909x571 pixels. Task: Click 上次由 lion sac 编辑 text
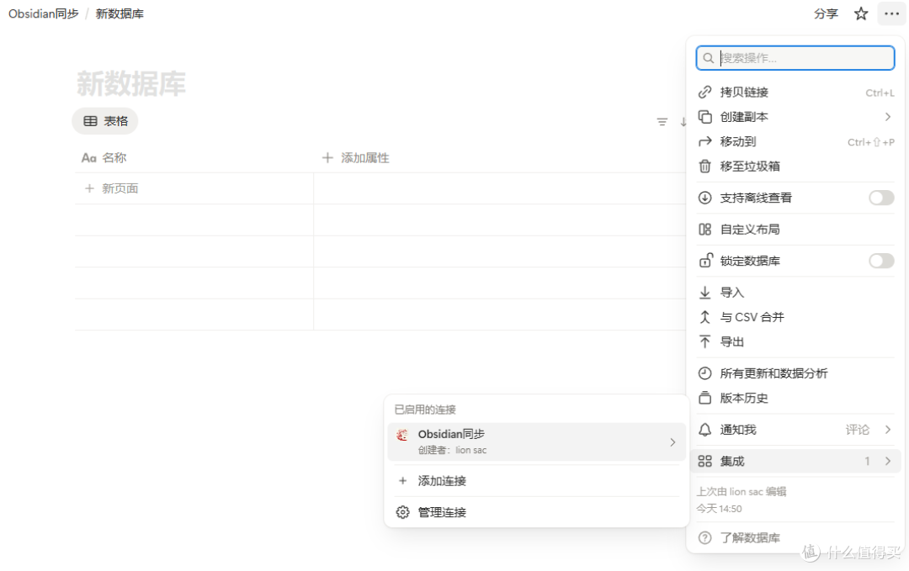(x=741, y=492)
